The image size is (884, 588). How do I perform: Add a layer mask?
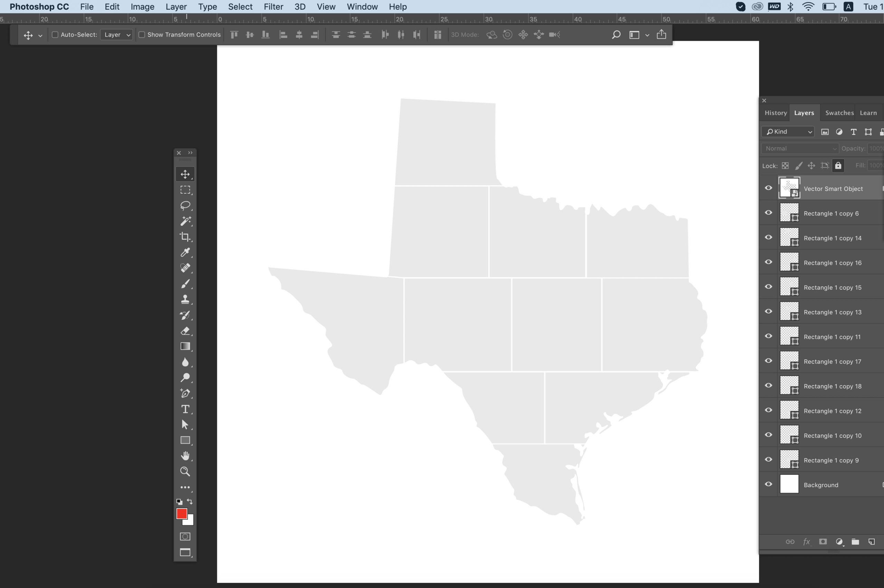(x=823, y=541)
